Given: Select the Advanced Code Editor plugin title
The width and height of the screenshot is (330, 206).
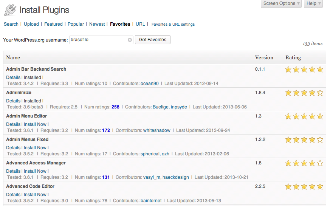Looking at the screenshot, I should coord(30,186).
